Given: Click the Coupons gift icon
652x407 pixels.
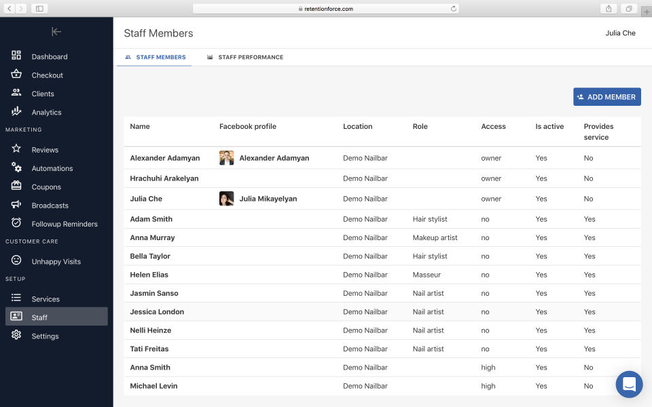Looking at the screenshot, I should click(x=16, y=187).
